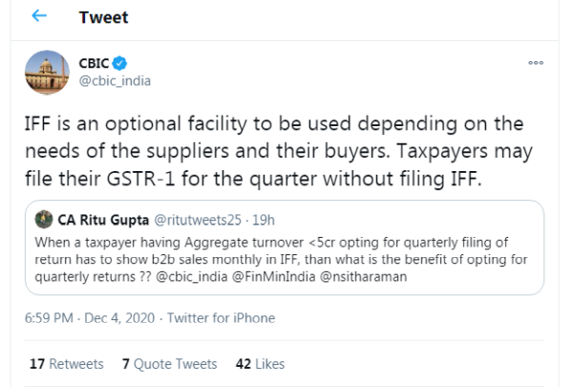This screenshot has height=387, width=573.
Task: Open the tweet's more options ellipsis
Action: (x=536, y=61)
